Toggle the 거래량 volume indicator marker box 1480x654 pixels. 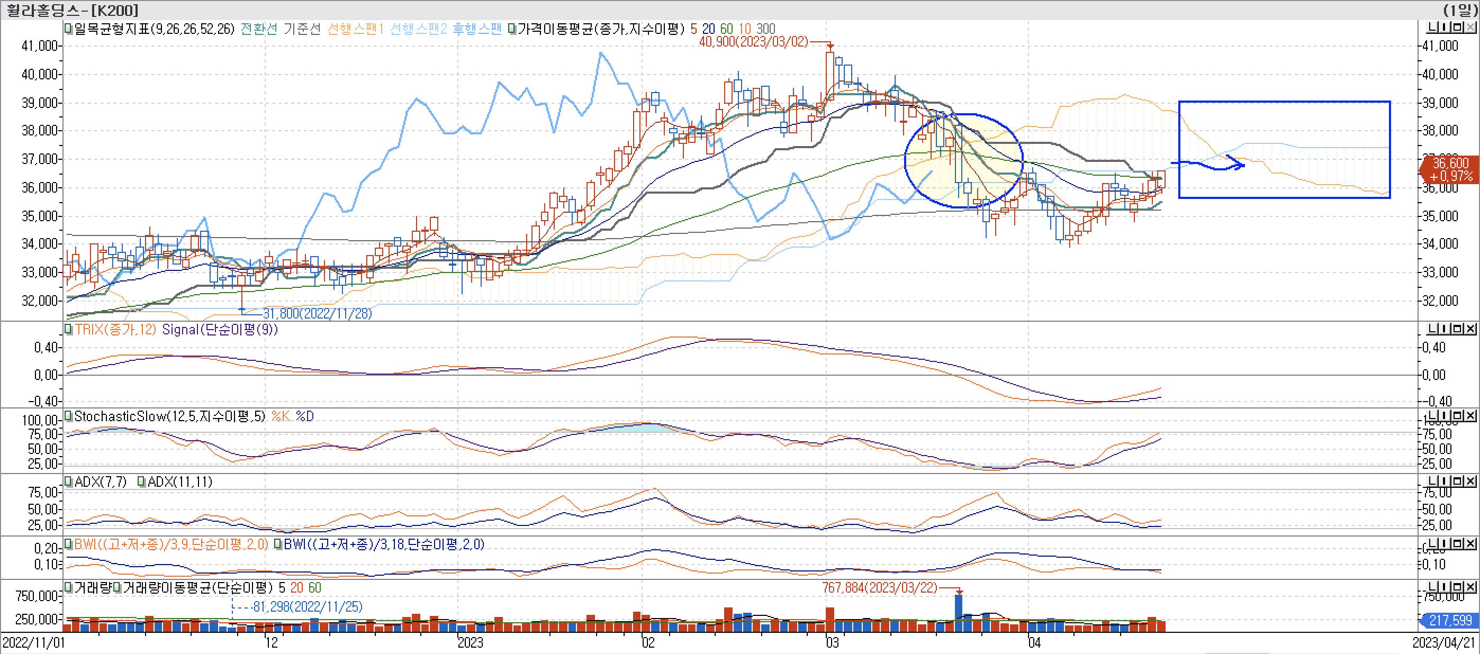tap(68, 587)
